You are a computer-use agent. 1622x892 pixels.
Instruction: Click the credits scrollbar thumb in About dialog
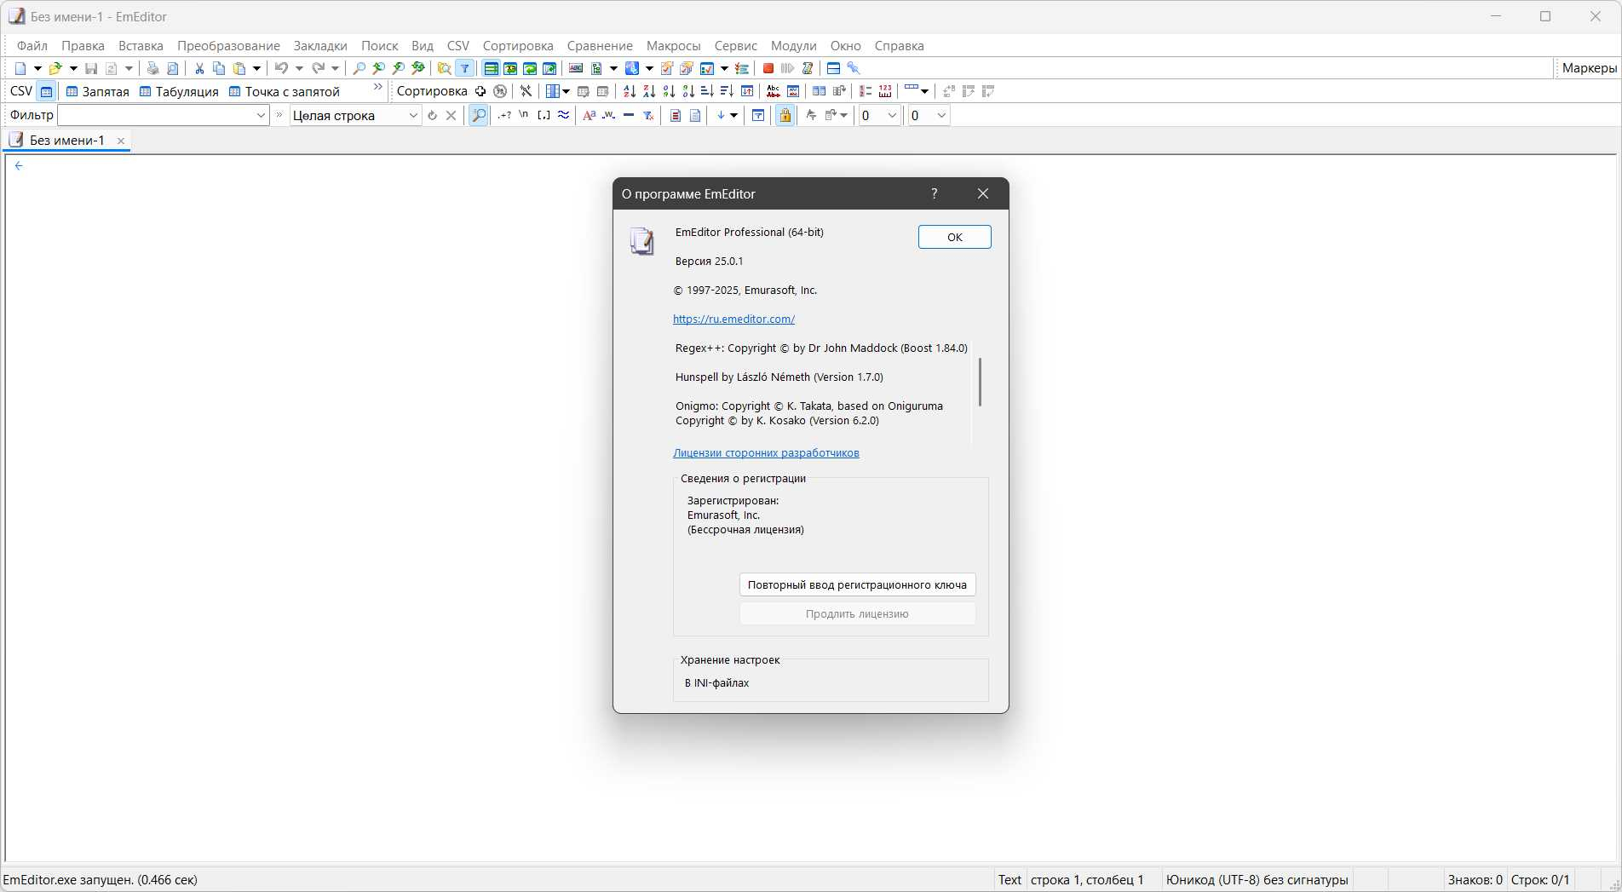[980, 382]
